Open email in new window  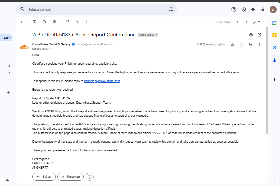(259, 35)
